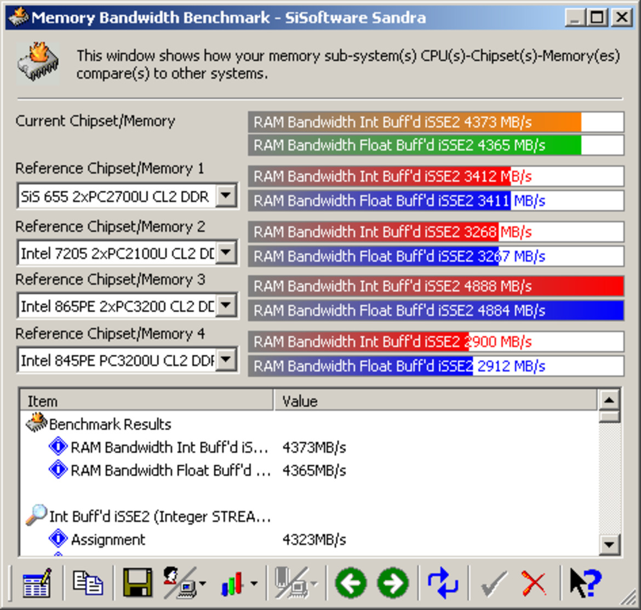Go forward with the green right arrow
Image resolution: width=641 pixels, height=610 pixels.
[393, 583]
